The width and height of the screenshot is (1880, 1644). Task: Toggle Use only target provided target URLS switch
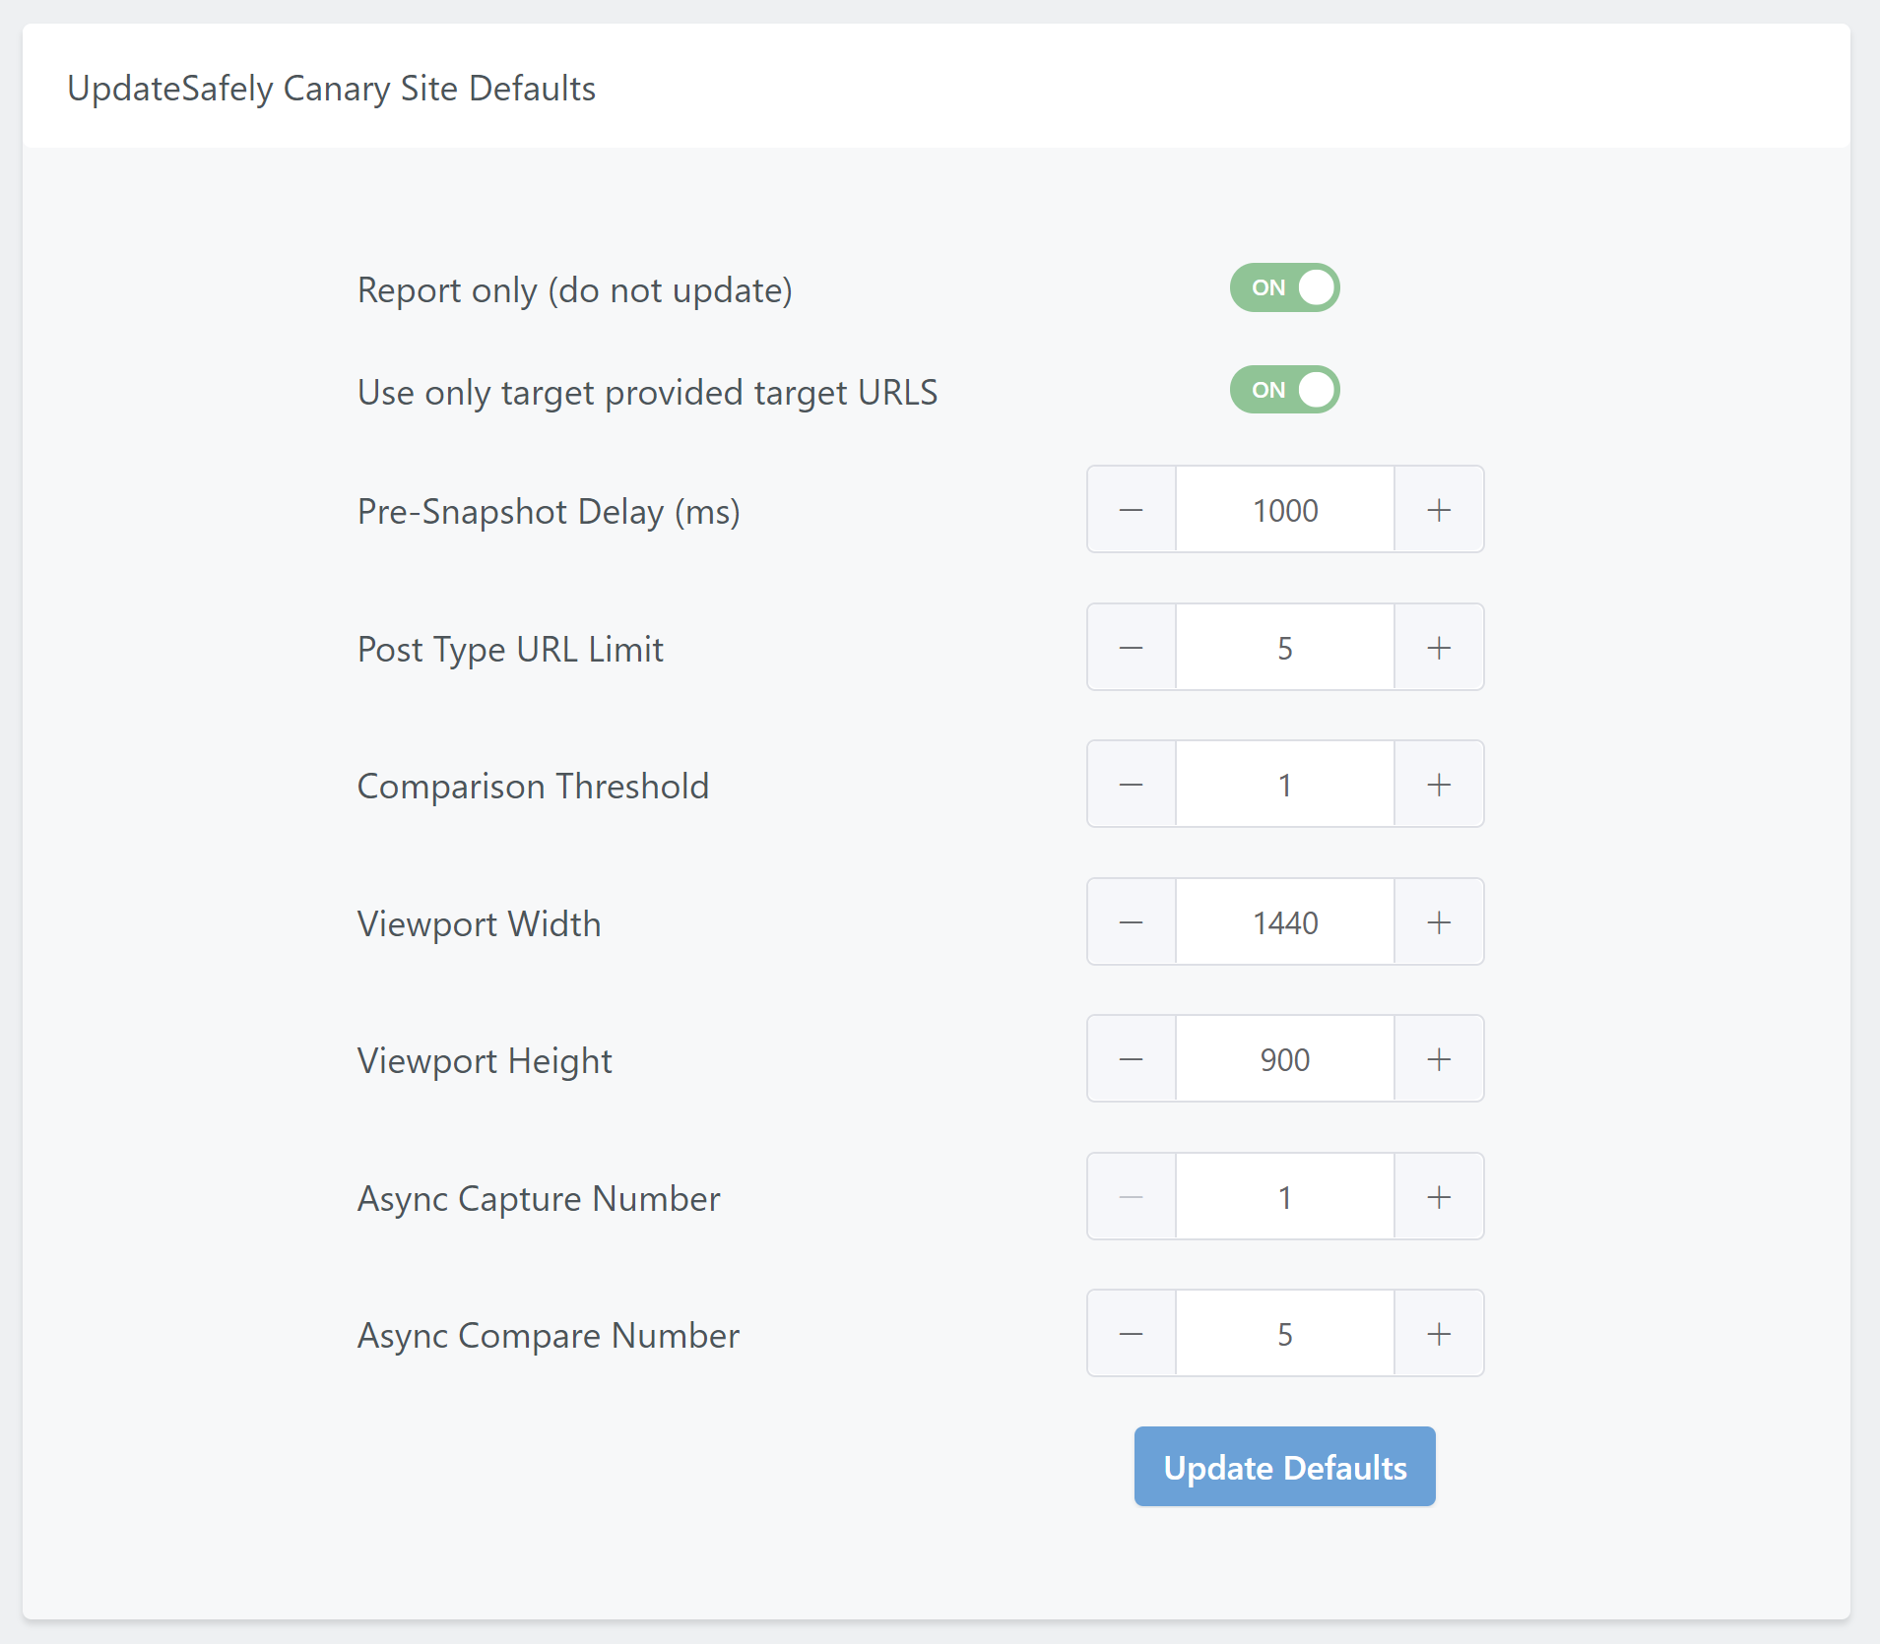point(1284,390)
